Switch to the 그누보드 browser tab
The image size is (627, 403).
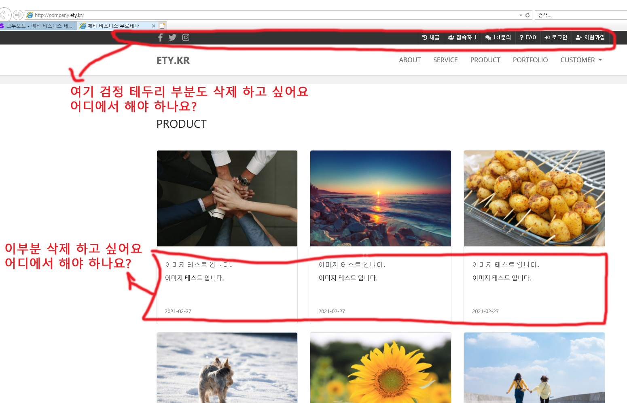(38, 26)
